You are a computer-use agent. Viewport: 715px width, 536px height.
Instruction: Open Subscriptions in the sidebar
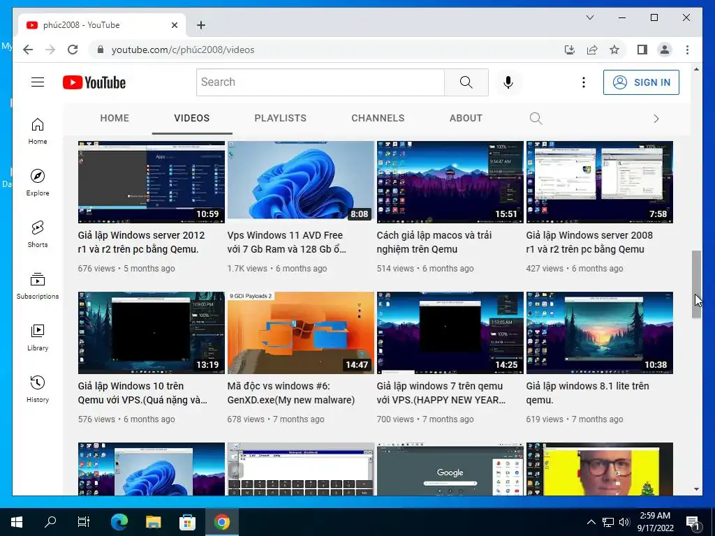click(38, 285)
